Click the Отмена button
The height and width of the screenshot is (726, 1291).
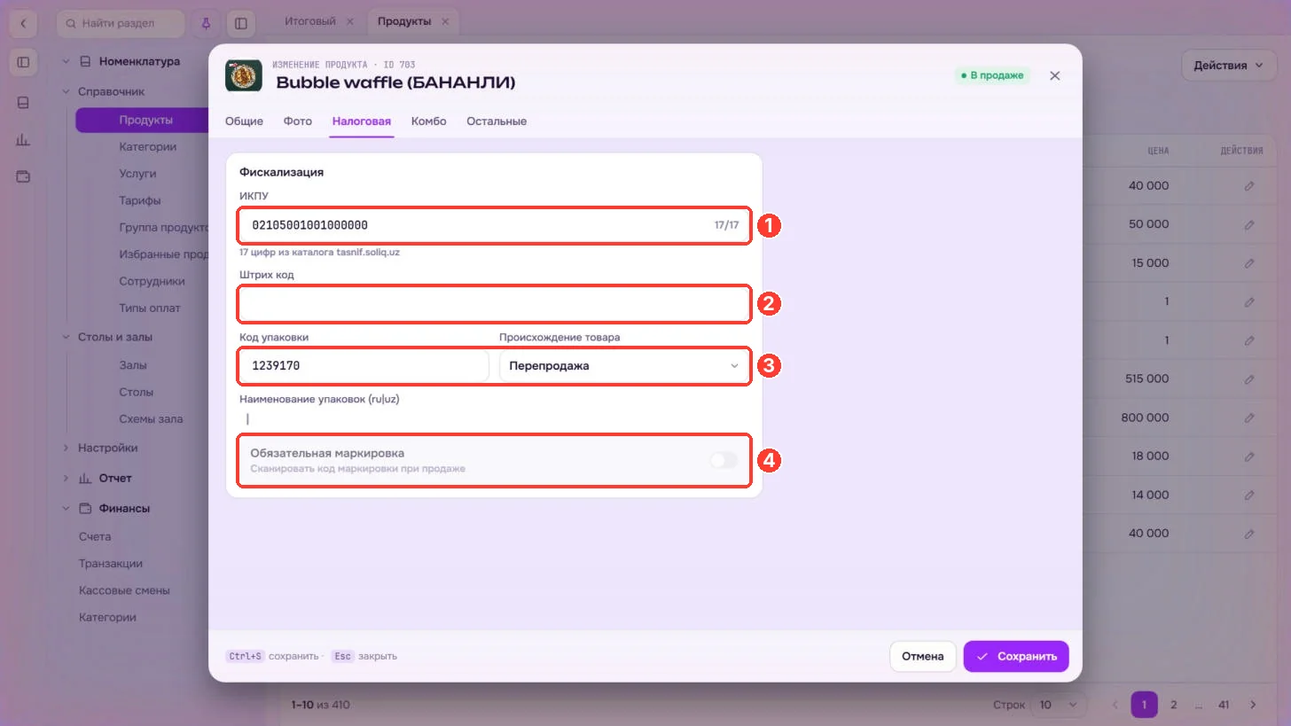(x=922, y=657)
